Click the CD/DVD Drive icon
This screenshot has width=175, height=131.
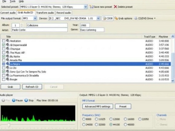point(135,18)
